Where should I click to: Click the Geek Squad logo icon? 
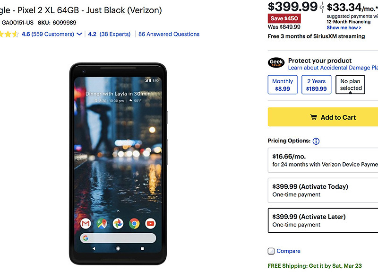tap(276, 63)
